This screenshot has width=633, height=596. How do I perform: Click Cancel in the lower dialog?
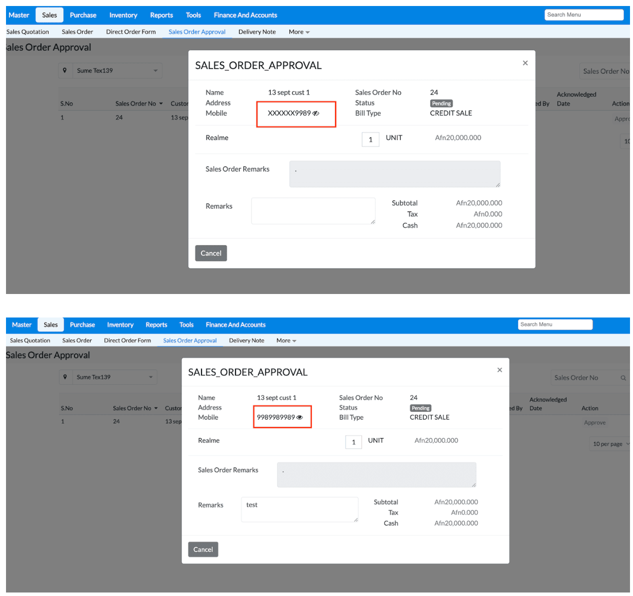(203, 549)
